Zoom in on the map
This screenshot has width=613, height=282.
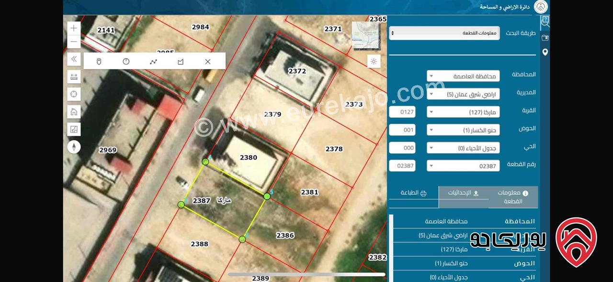click(74, 28)
